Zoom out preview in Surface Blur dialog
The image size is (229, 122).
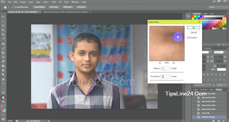[160, 63]
